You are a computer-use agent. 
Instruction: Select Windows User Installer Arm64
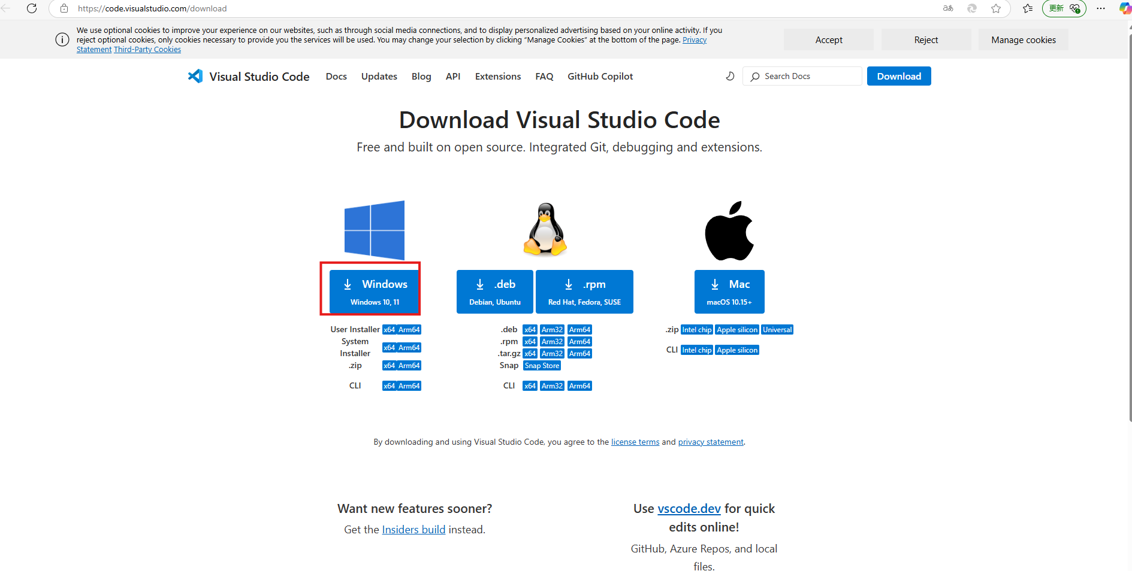coord(409,330)
